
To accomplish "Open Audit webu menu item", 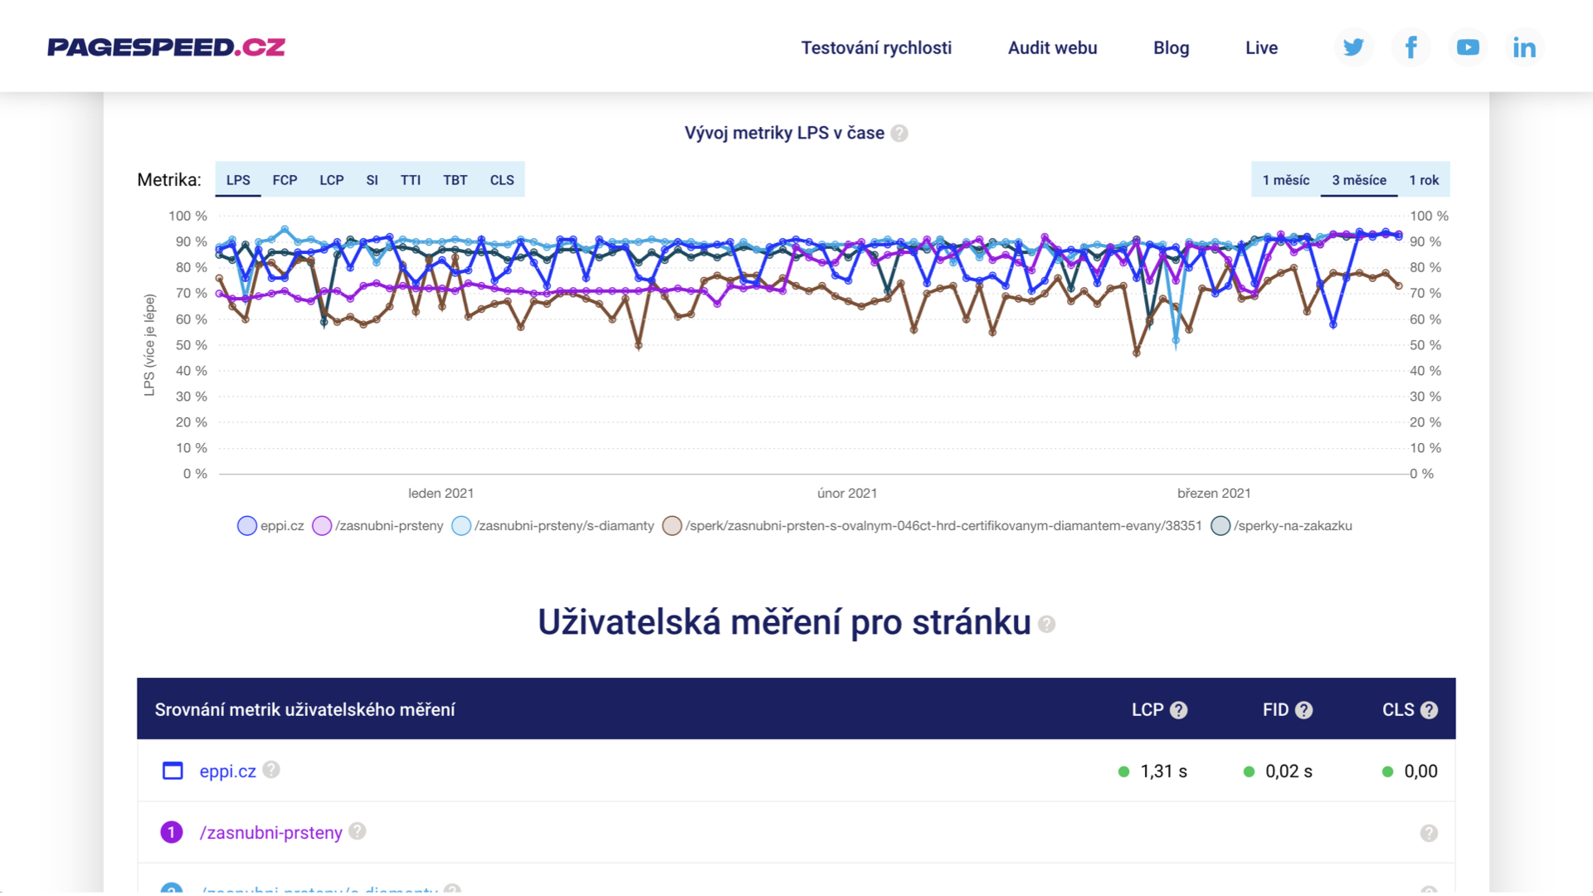I will (1052, 48).
